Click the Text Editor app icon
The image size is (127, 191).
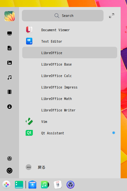(x=29, y=41)
